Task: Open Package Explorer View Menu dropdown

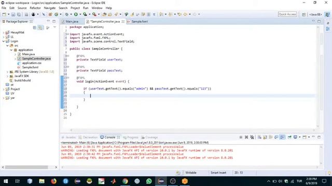Action: click(54, 27)
